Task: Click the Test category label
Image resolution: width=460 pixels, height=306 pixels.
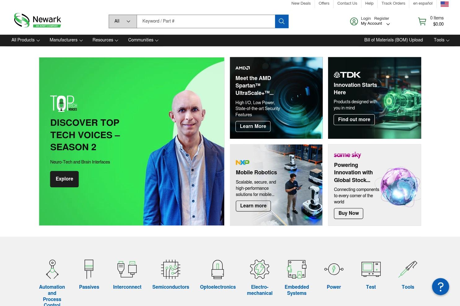Action: click(371, 287)
